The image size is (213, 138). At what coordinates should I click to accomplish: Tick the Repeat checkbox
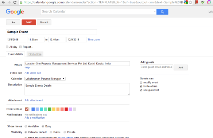coord(20,47)
